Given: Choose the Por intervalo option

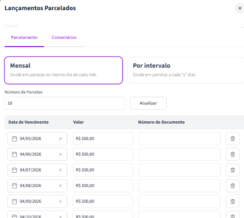Looking at the screenshot, I should pyautogui.click(x=186, y=70).
